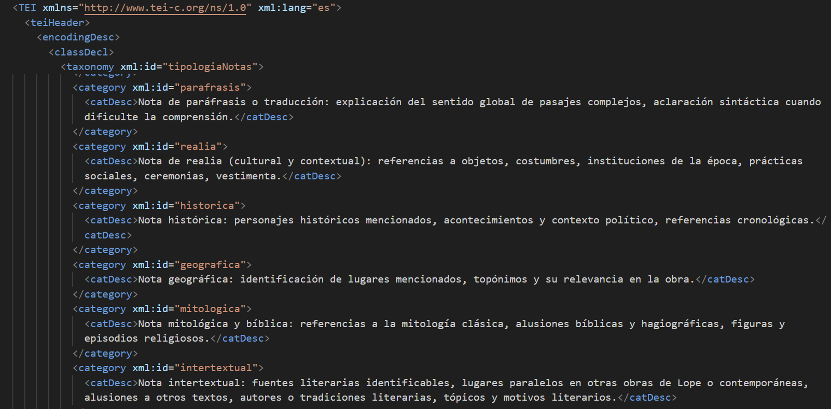This screenshot has height=409, width=831.
Task: Click closing catDesc tag after "motivos literarios."
Action: tap(647, 398)
